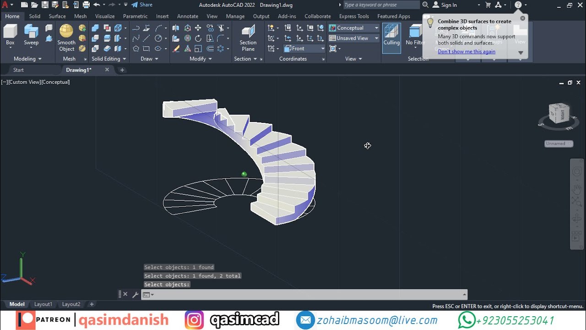Open the Autodesk App Store cart icon
Viewport: 586px width, 330px height.
coord(488,5)
